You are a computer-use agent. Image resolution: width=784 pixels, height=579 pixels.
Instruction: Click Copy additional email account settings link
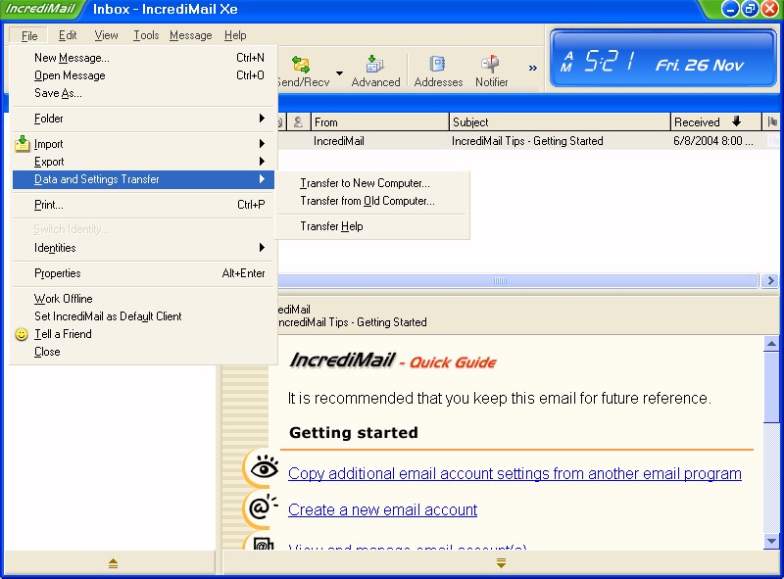tap(514, 473)
